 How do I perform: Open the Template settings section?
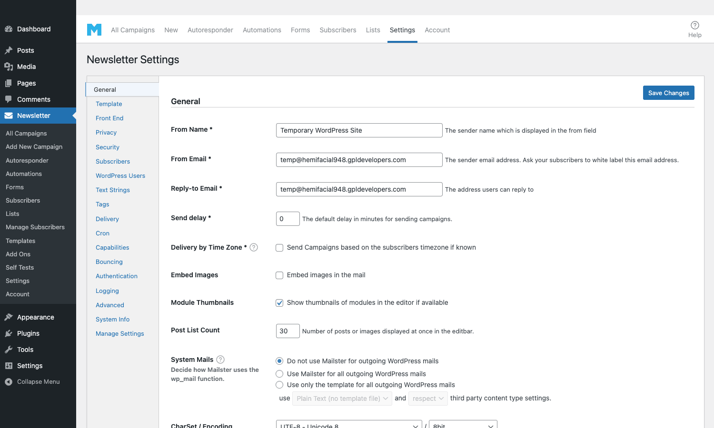coord(109,104)
